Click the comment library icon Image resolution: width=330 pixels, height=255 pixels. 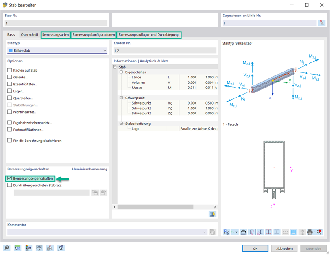click(212, 232)
